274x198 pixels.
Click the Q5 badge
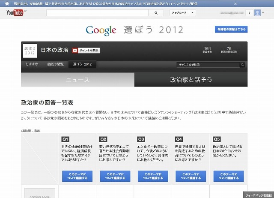tap(217, 139)
